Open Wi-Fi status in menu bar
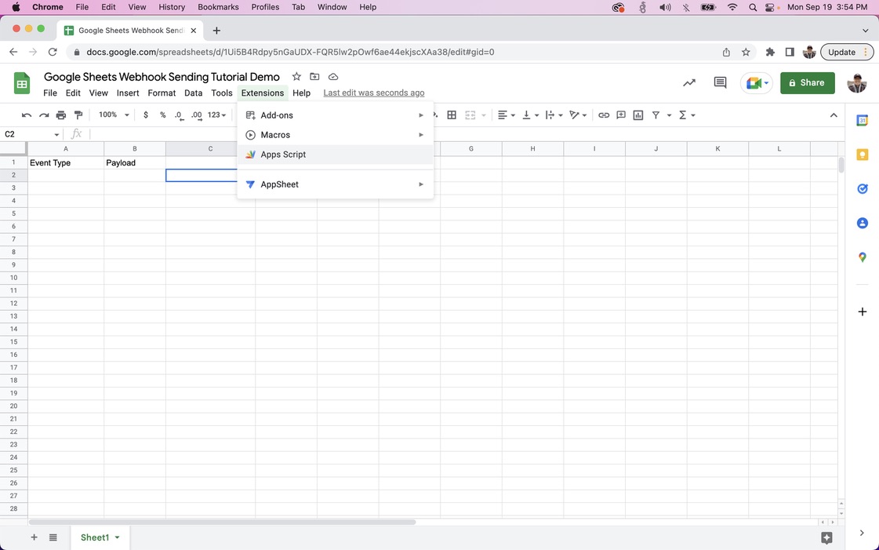 click(732, 7)
